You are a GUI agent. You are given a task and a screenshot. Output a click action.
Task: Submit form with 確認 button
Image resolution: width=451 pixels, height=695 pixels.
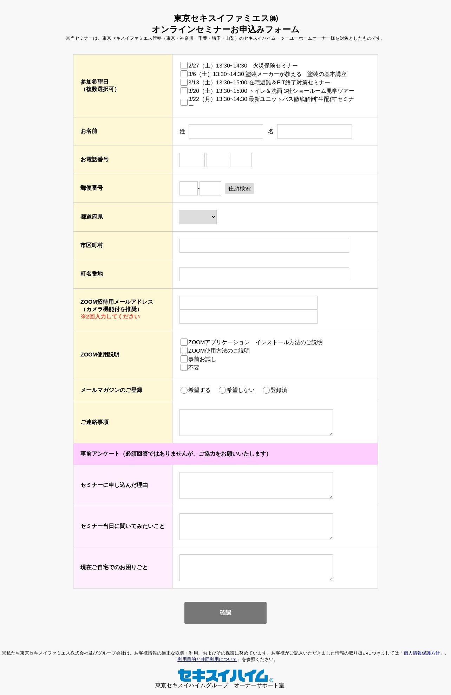click(x=225, y=613)
